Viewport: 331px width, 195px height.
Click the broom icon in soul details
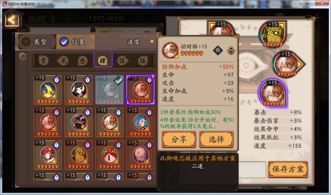tap(218, 50)
